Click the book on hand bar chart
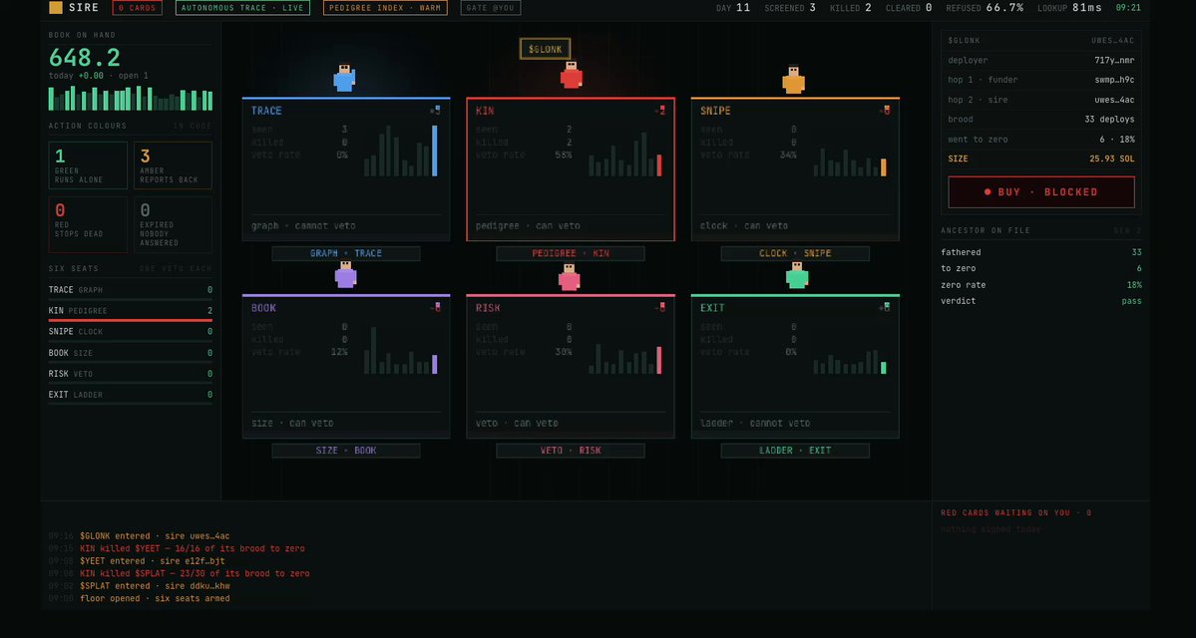The width and height of the screenshot is (1196, 638). coord(131,99)
